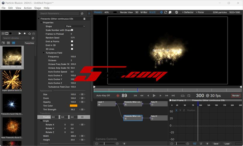Click the rewind button in transport controls
Viewport: 243px width, 146px height.
point(142,95)
